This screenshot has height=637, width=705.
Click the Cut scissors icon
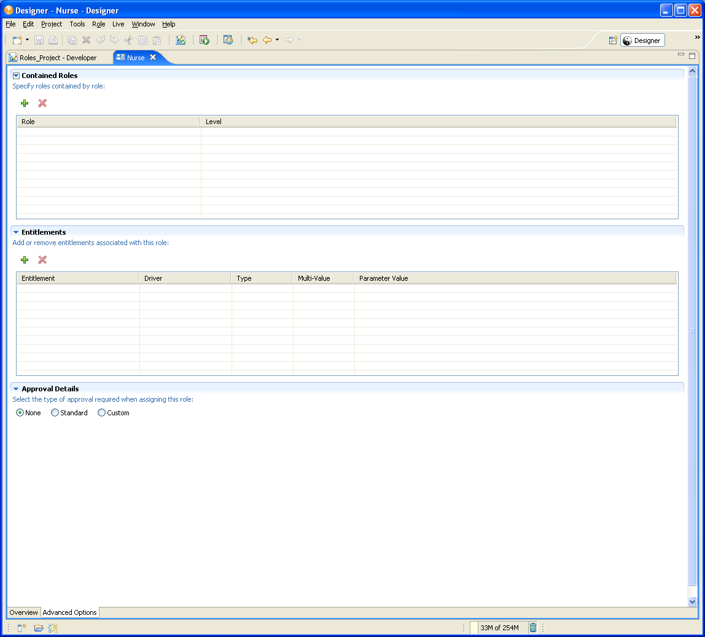[128, 40]
